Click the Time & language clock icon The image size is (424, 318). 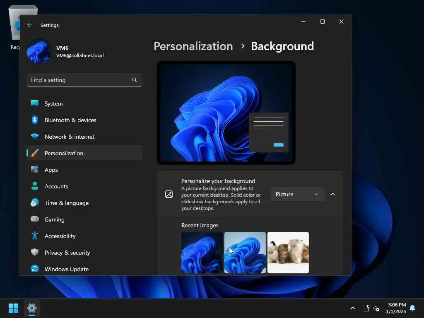[35, 203]
